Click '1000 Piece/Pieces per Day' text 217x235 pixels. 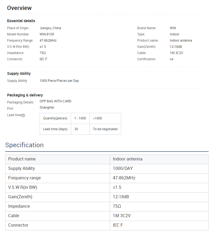click(59, 81)
